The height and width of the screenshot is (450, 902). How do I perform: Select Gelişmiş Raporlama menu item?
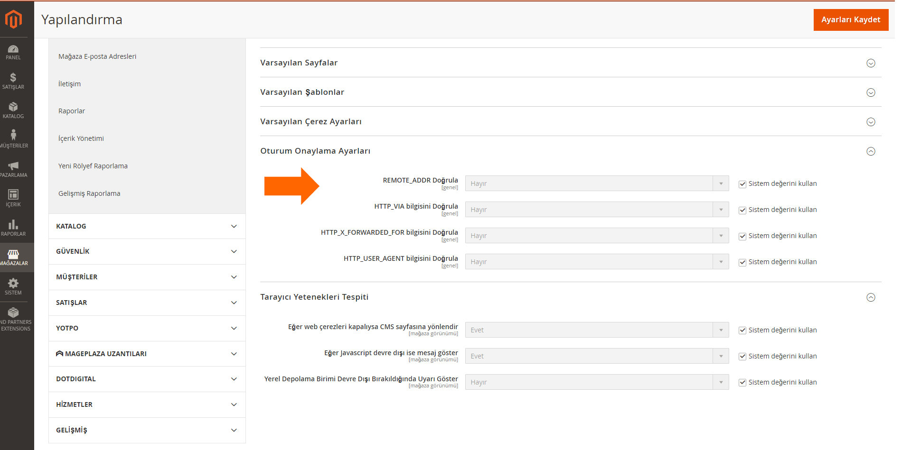click(x=89, y=193)
